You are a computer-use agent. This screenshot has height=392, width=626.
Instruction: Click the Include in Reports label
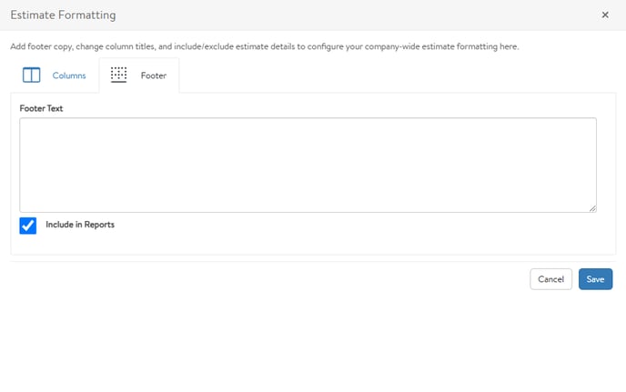point(80,225)
